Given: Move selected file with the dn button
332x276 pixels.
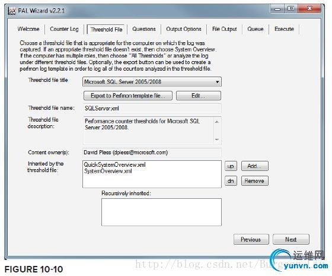Looking at the screenshot, I should 231,181.
